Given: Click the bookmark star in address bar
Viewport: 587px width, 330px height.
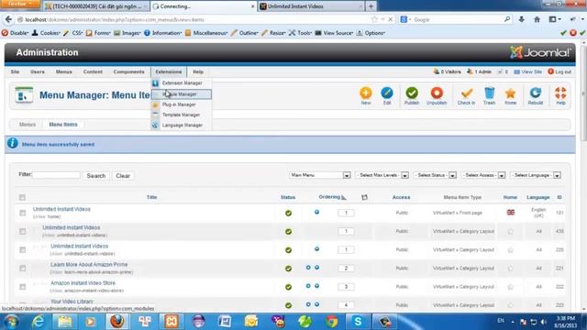Looking at the screenshot, I should point(374,19).
